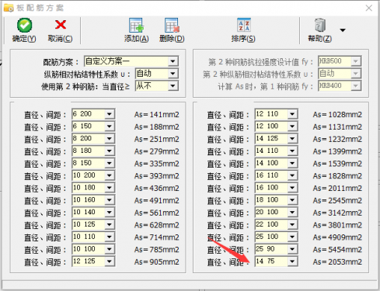380x291 pixels.
Task: Click the 删除(D) delete-row icon
Action: tap(172, 26)
